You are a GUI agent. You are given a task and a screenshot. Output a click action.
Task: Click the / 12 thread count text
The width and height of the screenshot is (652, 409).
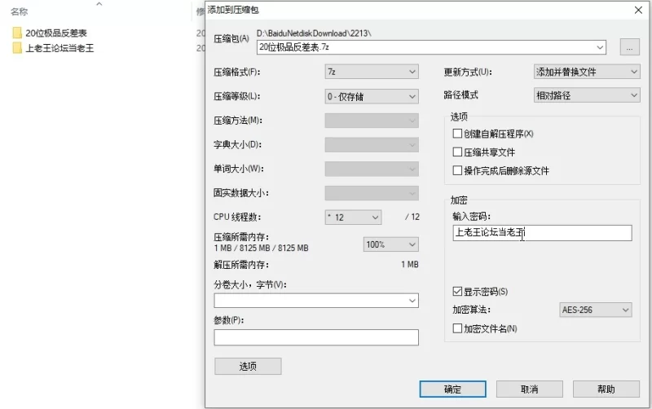pos(412,217)
